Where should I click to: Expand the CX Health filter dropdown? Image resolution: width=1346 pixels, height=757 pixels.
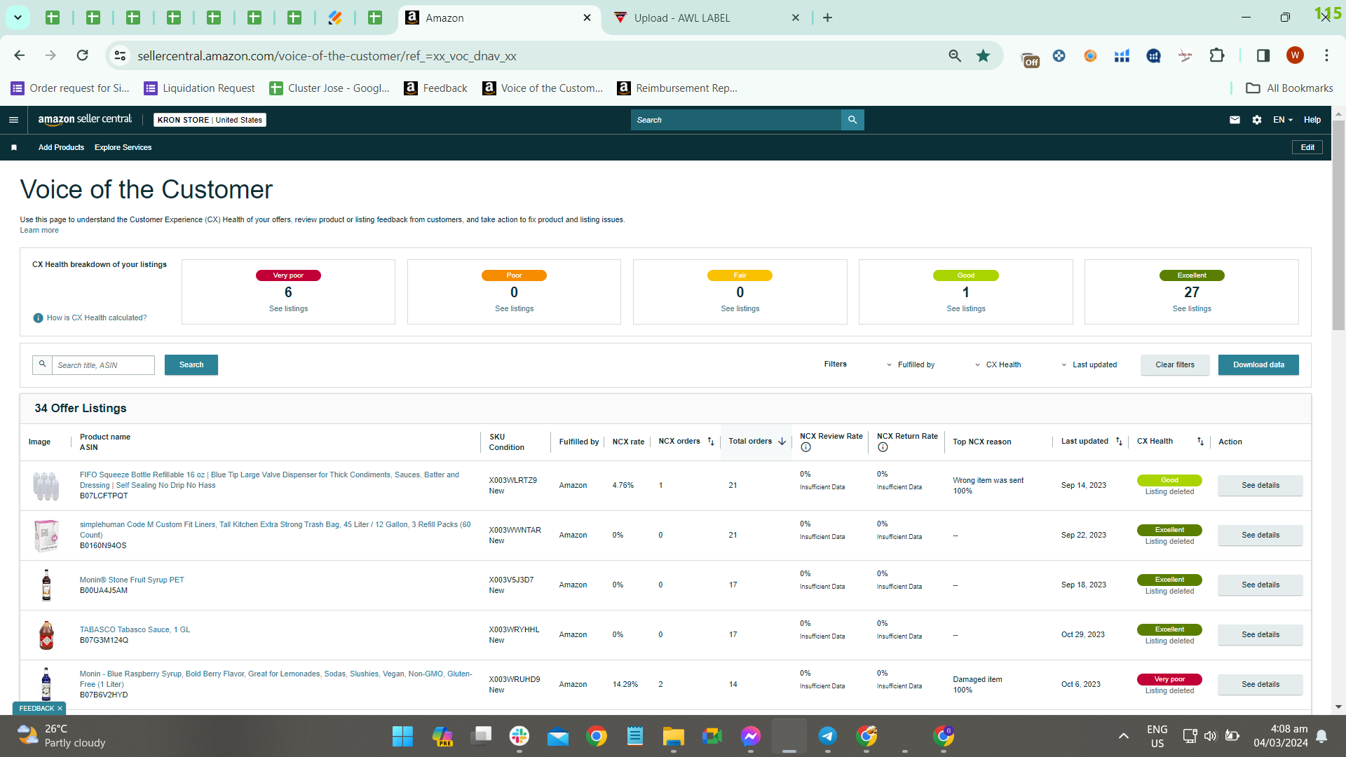(x=998, y=364)
